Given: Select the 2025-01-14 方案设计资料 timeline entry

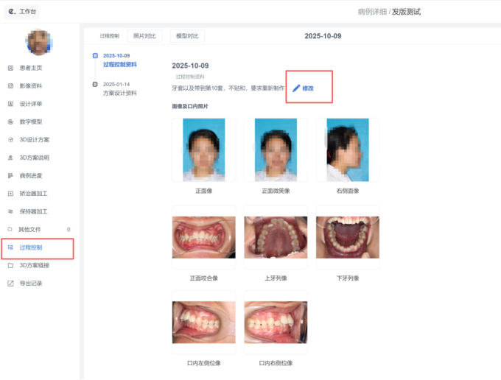Looking at the screenshot, I should [x=119, y=89].
